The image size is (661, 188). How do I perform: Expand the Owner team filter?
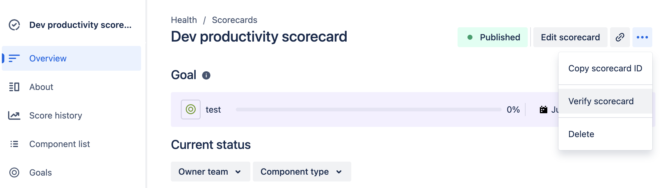pyautogui.click(x=210, y=172)
